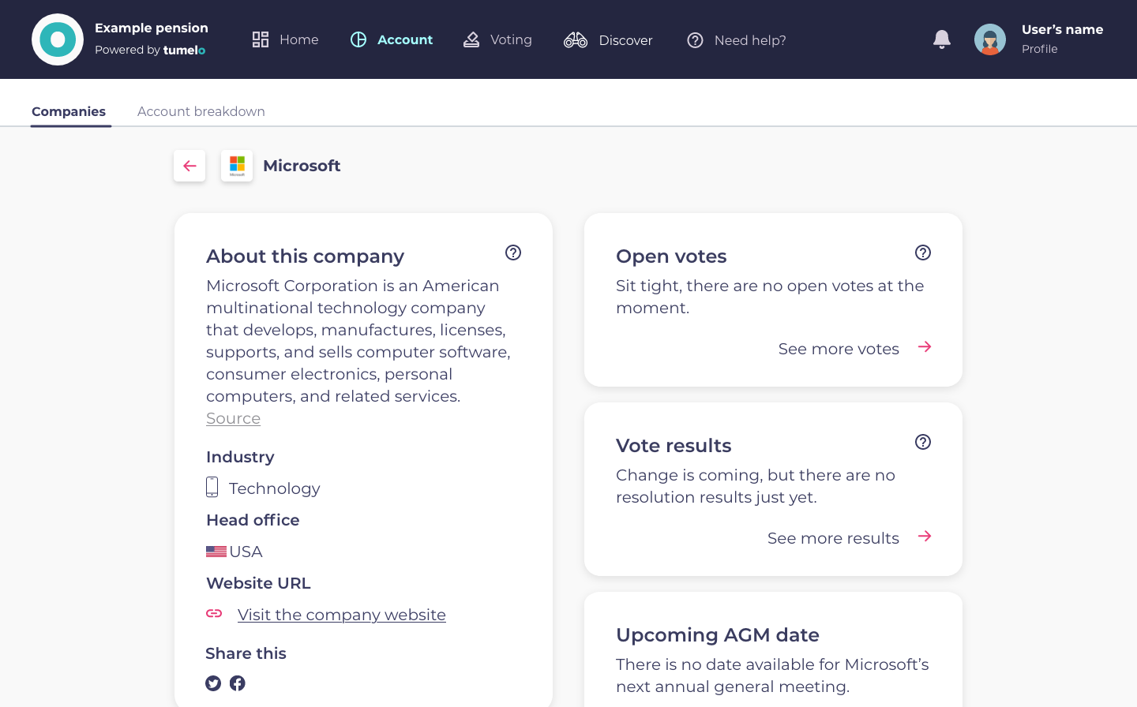Screen dimensions: 1137x707
Task: Click See more results link
Action: 833,538
